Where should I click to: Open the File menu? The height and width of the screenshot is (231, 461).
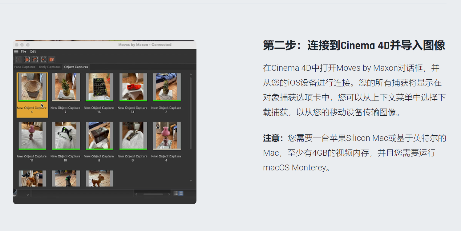click(x=23, y=52)
